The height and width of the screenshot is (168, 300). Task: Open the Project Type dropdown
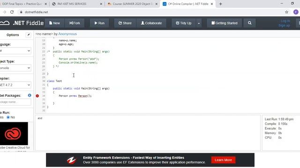click(x=15, y=68)
